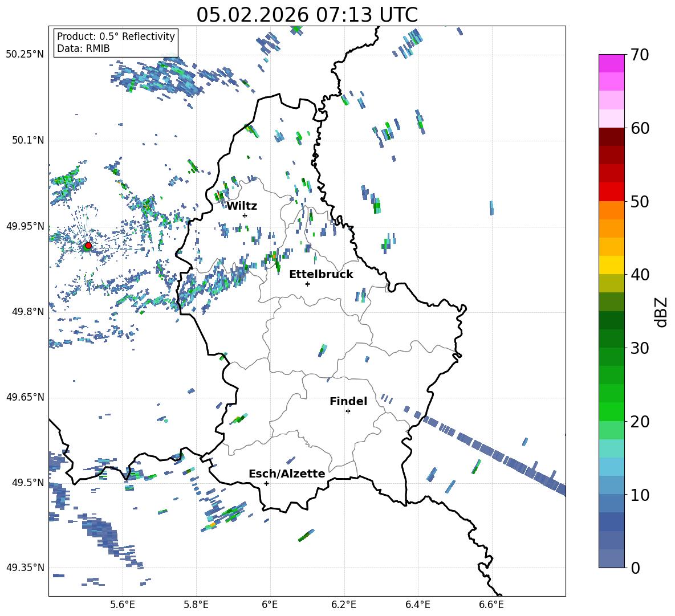Click the Product: 0.5° Reflectivity text
Image resolution: width=675 pixels, height=616 pixels.
tap(116, 36)
